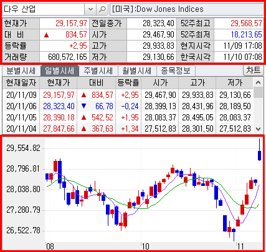Screen dimensions: 266x252
Task: Click the 10 month marker on the chart axis
Action: (145, 246)
